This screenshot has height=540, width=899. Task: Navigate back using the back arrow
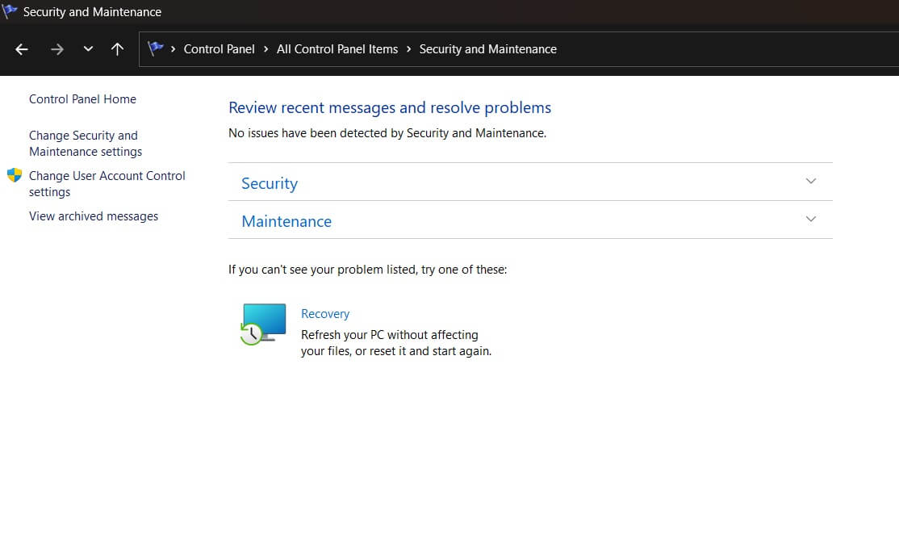[x=21, y=49]
